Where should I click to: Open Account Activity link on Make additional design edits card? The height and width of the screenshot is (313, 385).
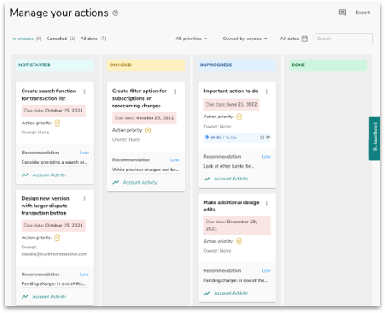(x=231, y=293)
